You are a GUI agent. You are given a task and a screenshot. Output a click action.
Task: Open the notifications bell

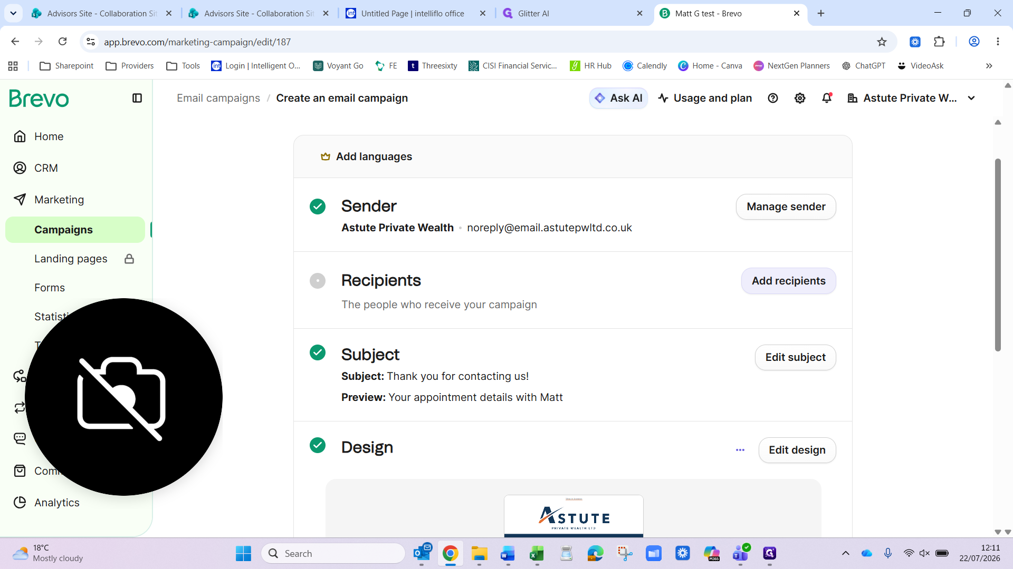(827, 98)
